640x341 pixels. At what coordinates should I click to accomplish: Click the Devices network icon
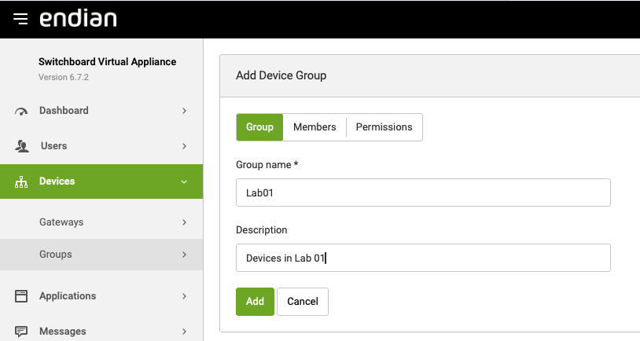21,181
